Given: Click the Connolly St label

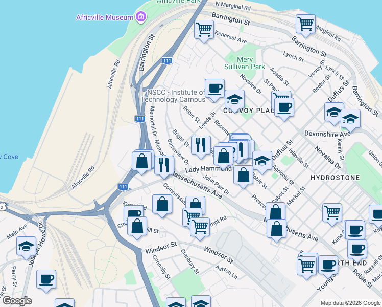Looking at the screenshot, I should (161, 267).
